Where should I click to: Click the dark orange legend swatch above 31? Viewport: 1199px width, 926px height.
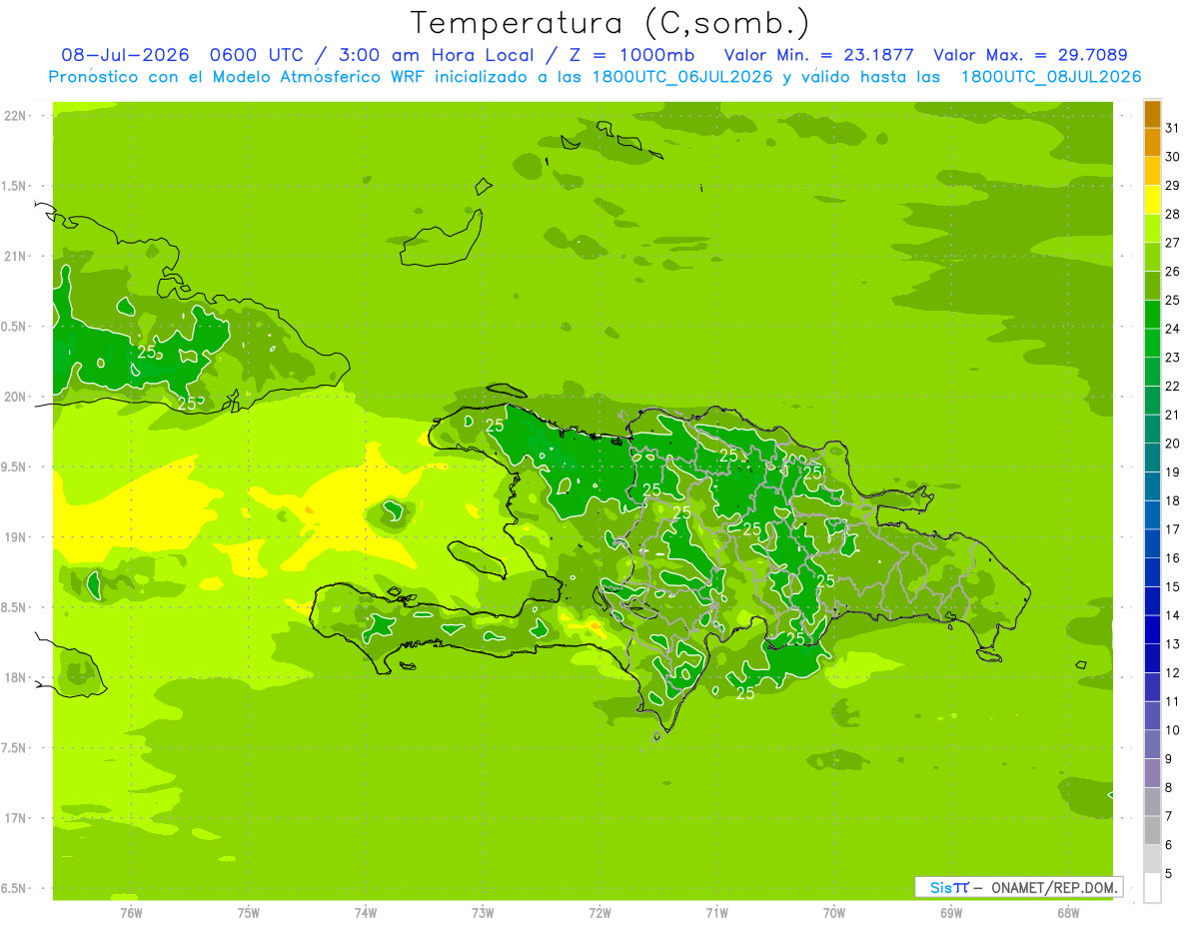click(x=1152, y=114)
